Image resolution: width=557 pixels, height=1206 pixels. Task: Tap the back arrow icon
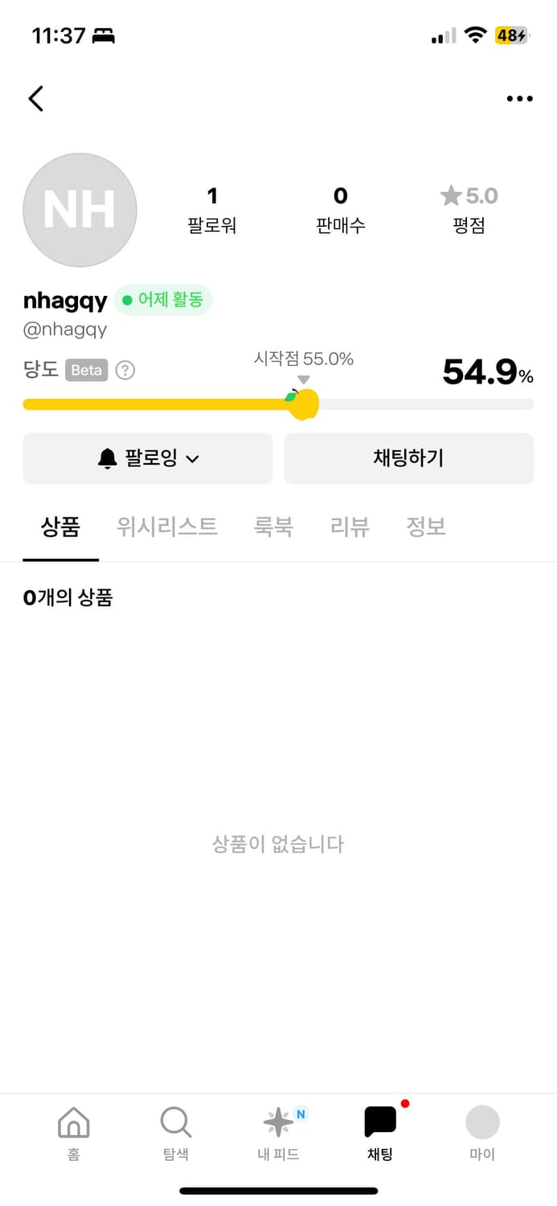[35, 99]
